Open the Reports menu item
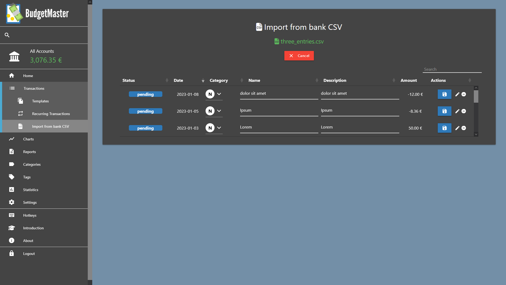The width and height of the screenshot is (506, 285). [44, 151]
